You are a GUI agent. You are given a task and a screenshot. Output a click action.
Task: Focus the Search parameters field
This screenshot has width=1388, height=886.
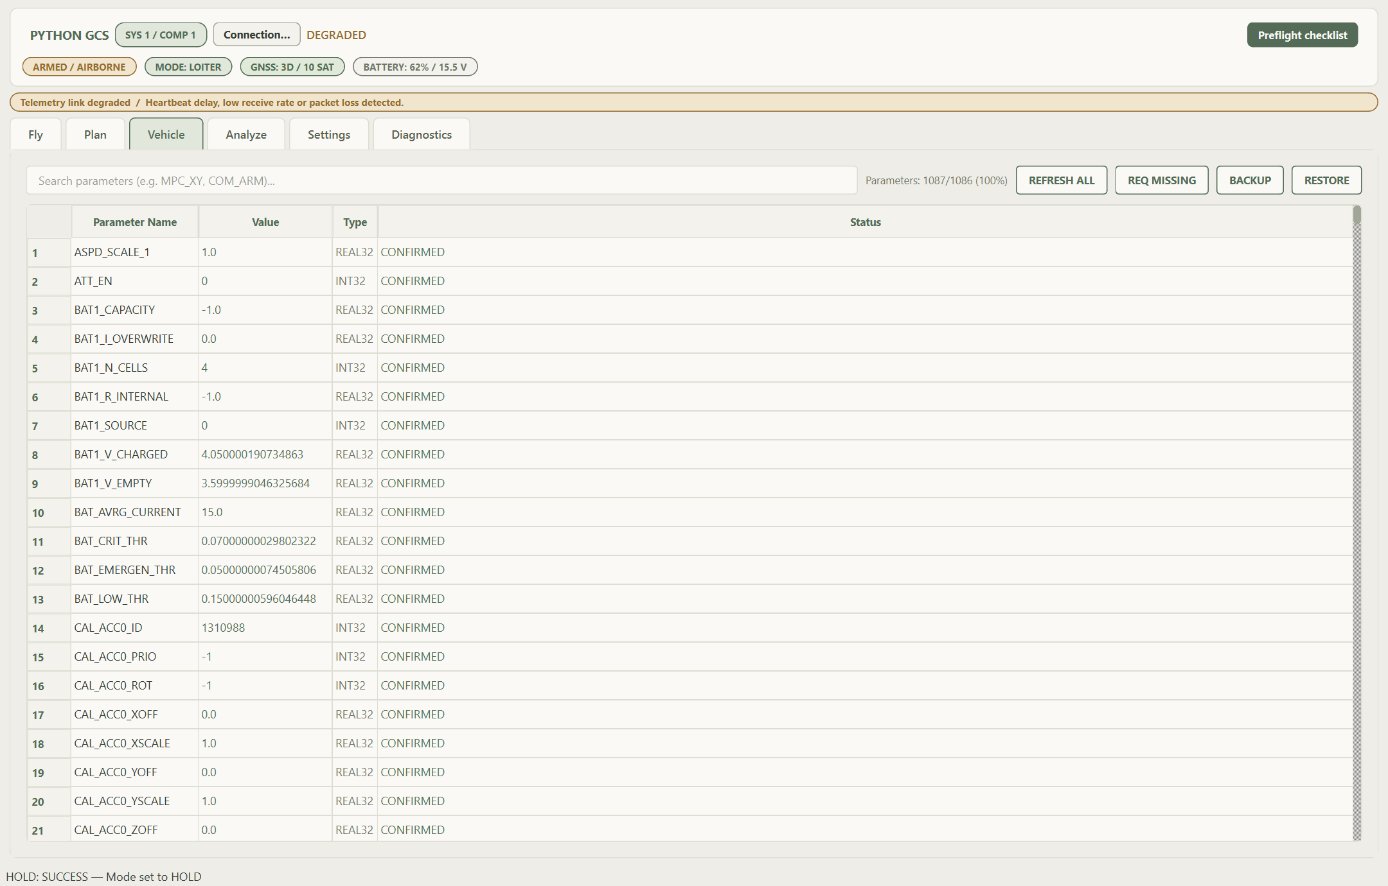pos(441,180)
